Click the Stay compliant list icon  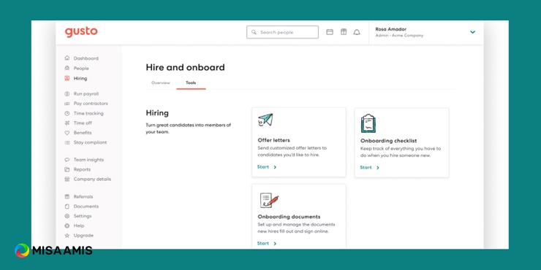click(67, 142)
